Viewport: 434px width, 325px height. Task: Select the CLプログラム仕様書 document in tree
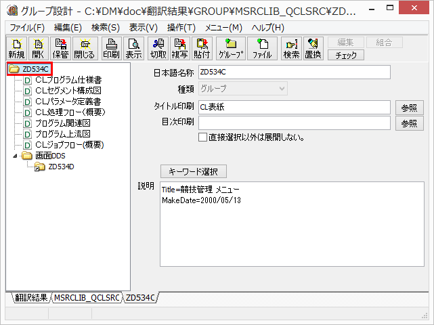pos(62,80)
